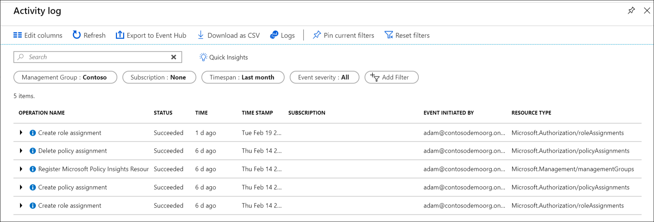Open the Subscription None filter
The image size is (654, 222).
click(159, 77)
